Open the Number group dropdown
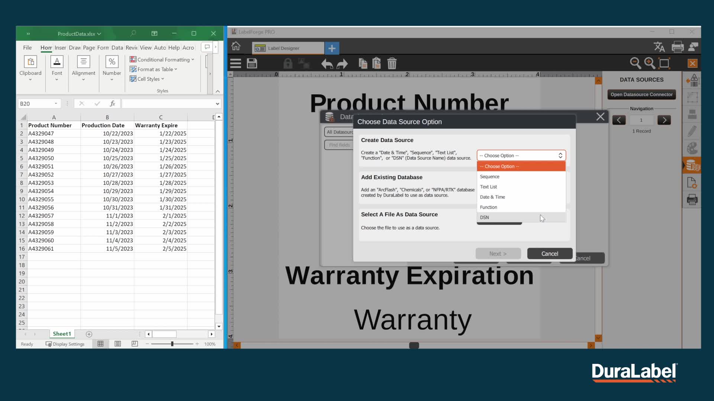The image size is (714, 401). pyautogui.click(x=112, y=79)
